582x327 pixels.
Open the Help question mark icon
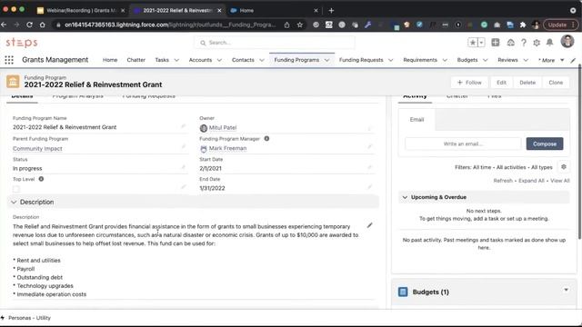coord(524,43)
